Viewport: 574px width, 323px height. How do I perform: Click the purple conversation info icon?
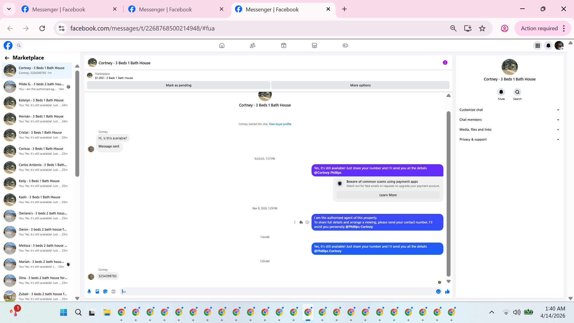click(445, 63)
